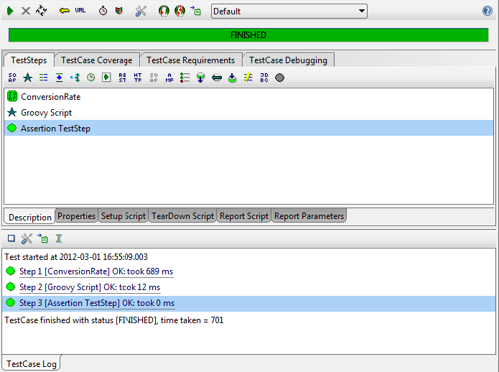Open credentials with the yellow key icon

click(65, 11)
